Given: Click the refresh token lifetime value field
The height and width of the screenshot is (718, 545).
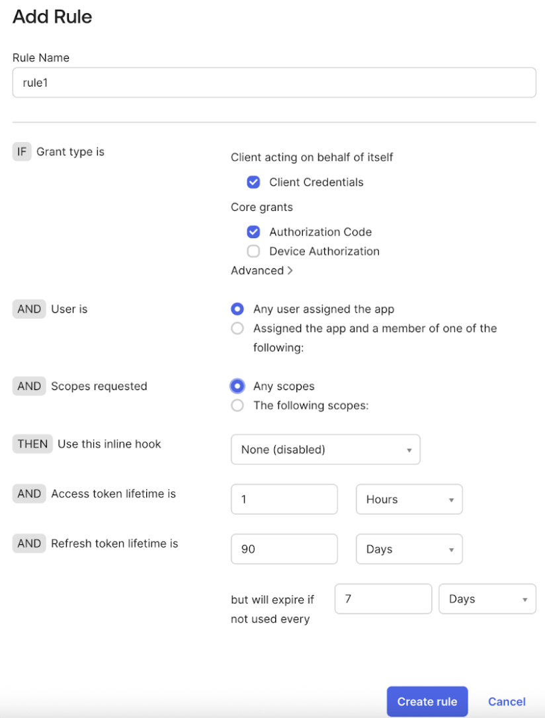Looking at the screenshot, I should (x=284, y=549).
